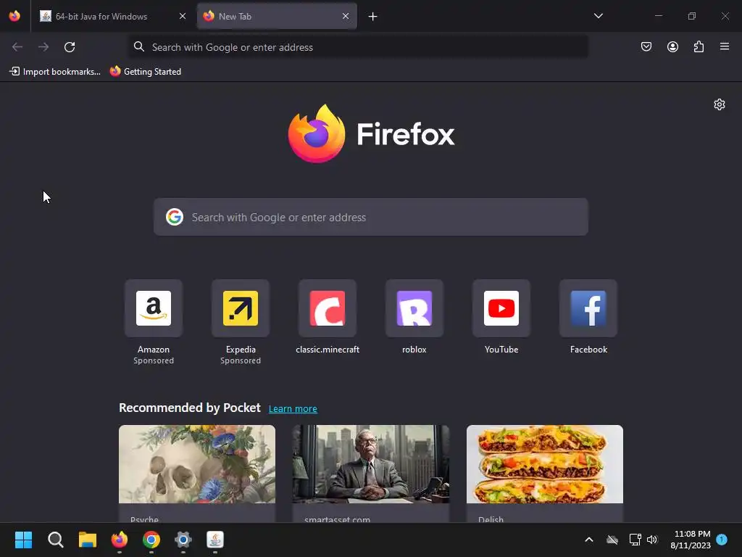Screen dimensions: 742x557
Task: Open the Getting Started bookmark
Action: (145, 72)
